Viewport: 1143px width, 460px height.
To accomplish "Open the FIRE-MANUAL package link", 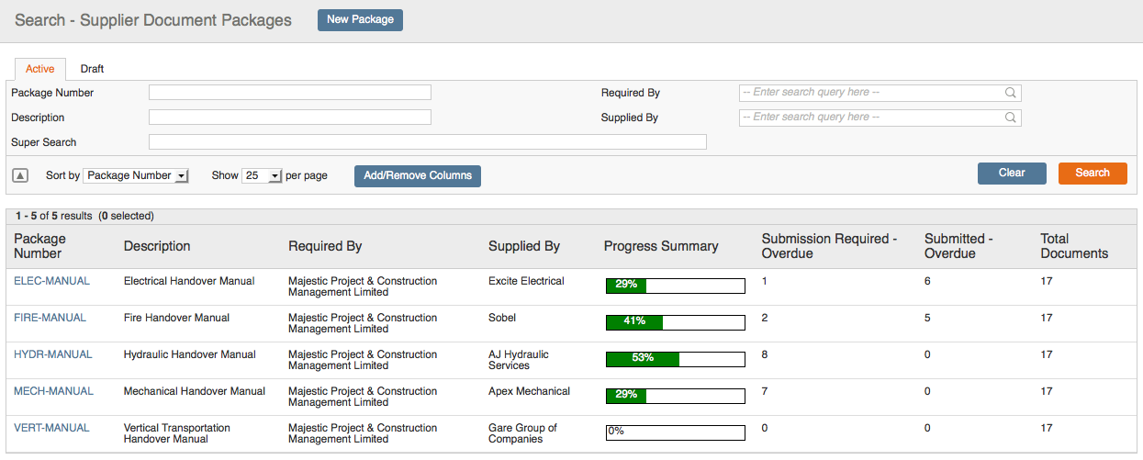I will 50,318.
